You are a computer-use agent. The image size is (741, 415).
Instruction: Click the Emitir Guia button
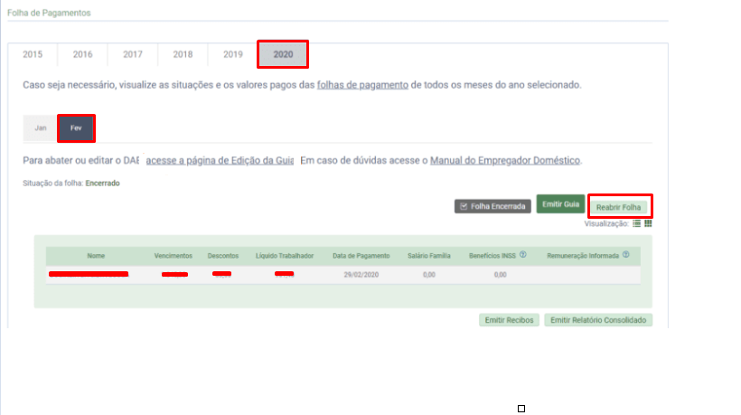coord(560,204)
